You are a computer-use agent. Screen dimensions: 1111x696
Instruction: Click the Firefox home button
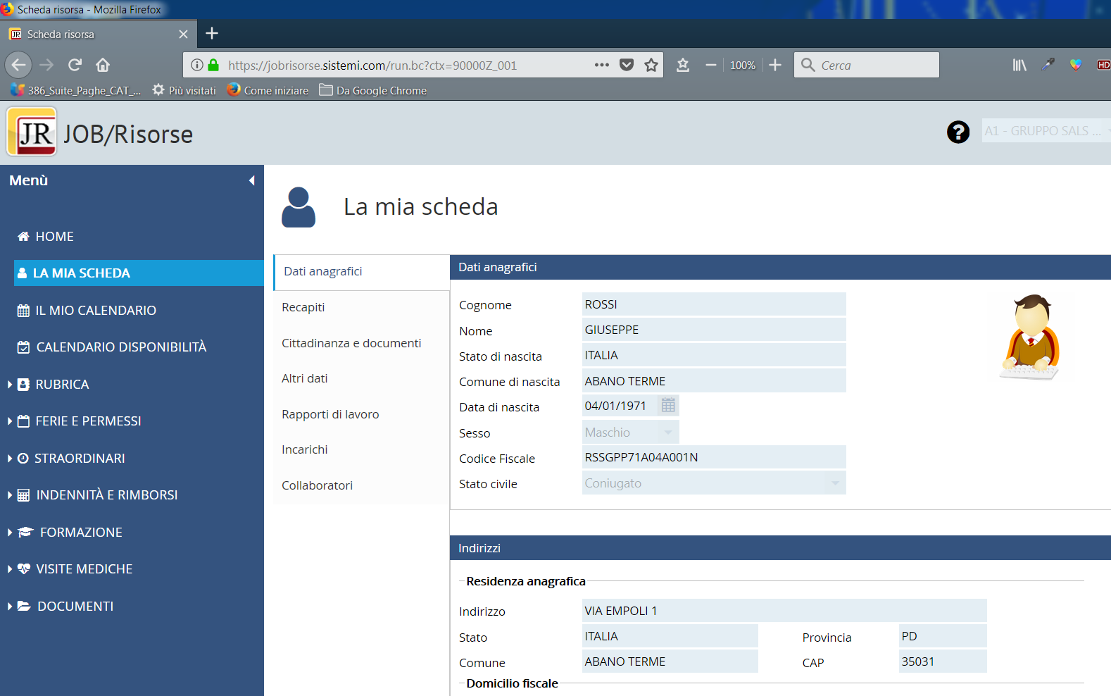click(103, 66)
